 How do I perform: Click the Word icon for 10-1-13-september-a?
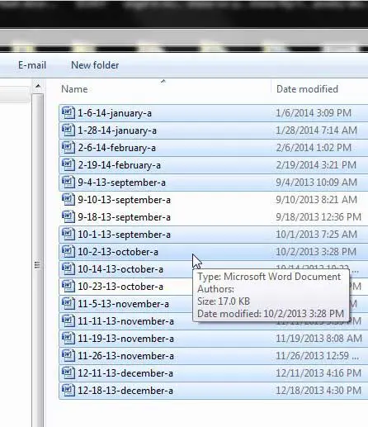[68, 235]
